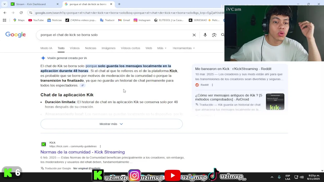
Task: Click the browser address bar URL
Action: point(129,13)
